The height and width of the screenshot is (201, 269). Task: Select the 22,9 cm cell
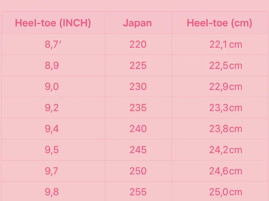click(x=225, y=86)
